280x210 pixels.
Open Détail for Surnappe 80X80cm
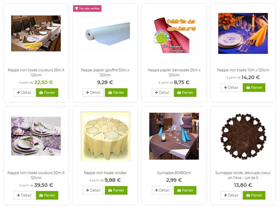pos(162,190)
